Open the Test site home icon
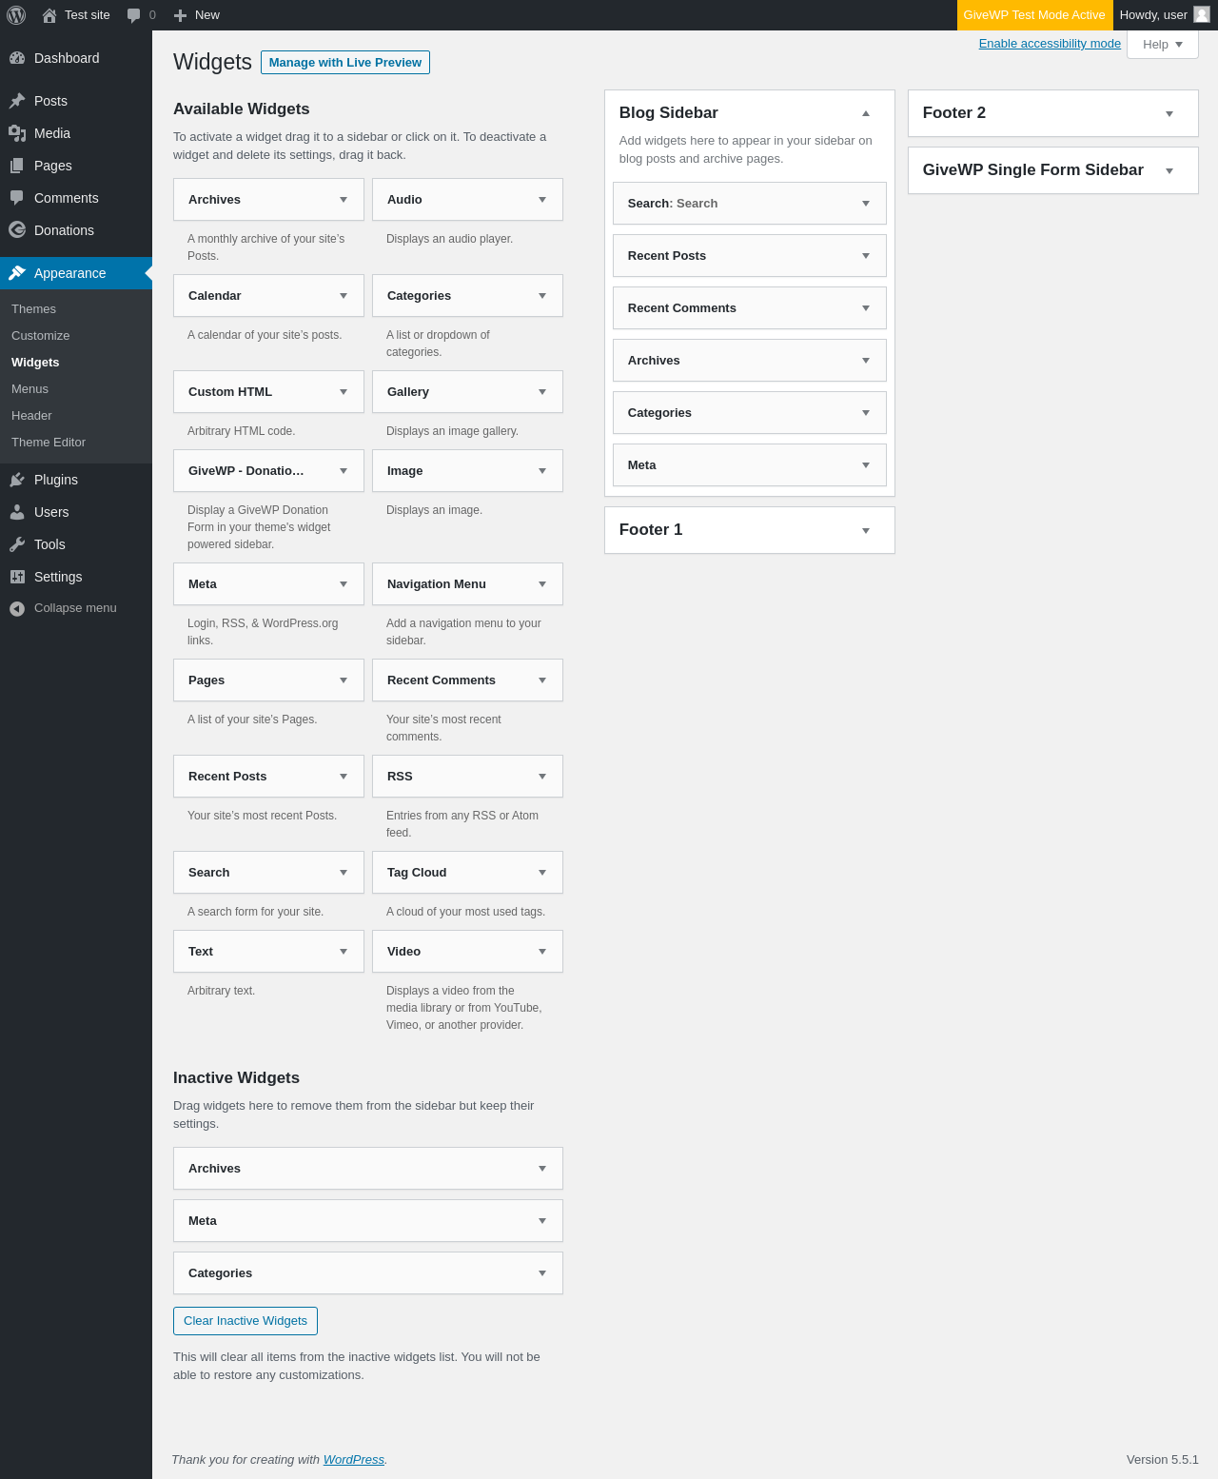This screenshot has height=1479, width=1218. [49, 15]
